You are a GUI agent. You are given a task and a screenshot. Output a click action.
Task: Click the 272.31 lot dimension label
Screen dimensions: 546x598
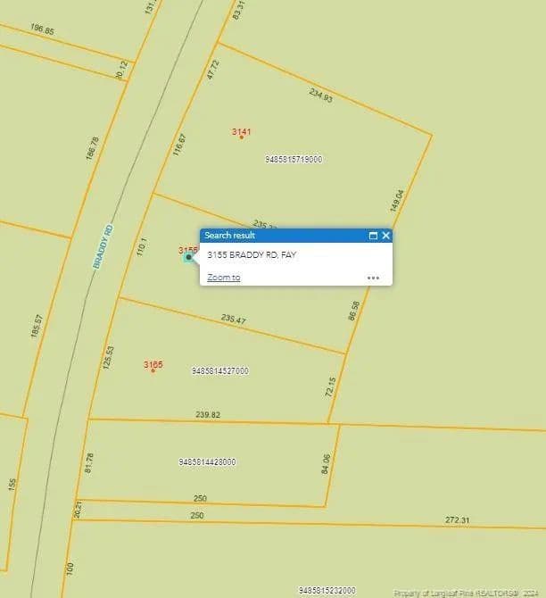[x=457, y=519]
